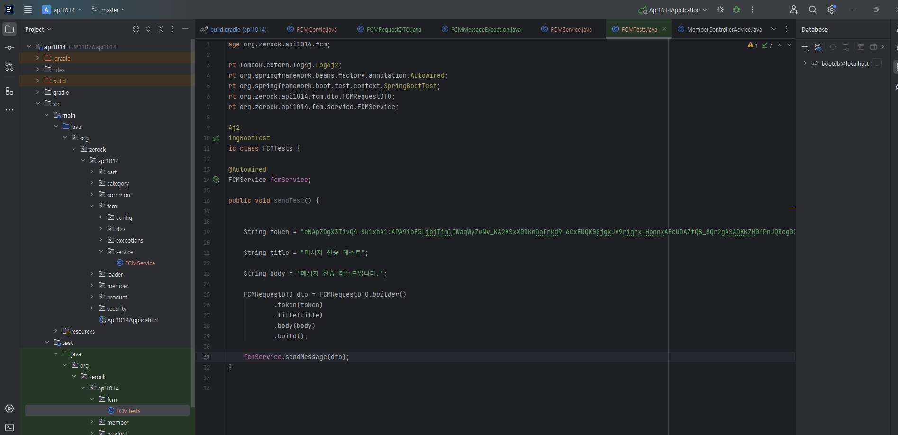
Task: Open the Services tool window
Action: click(9, 408)
